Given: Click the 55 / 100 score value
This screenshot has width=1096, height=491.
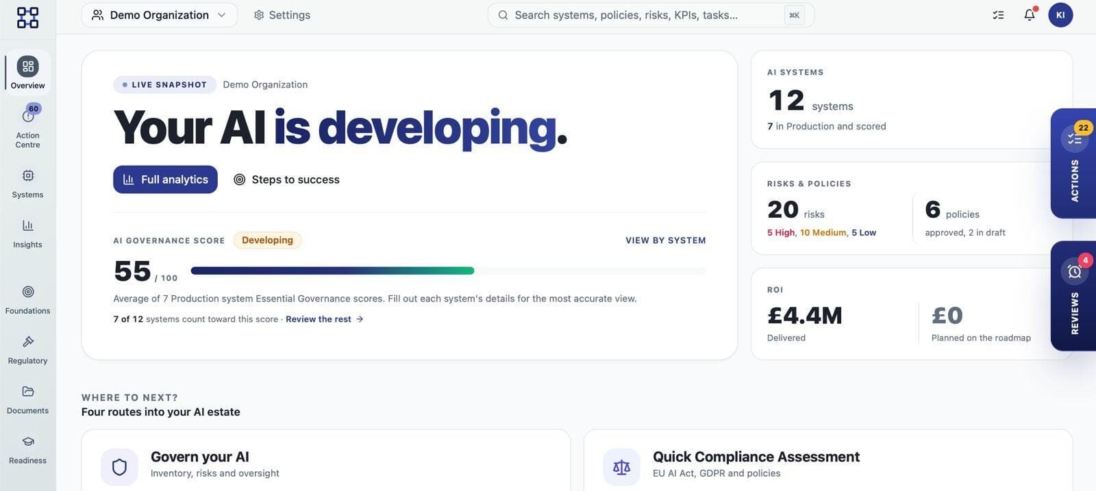Looking at the screenshot, I should (145, 272).
